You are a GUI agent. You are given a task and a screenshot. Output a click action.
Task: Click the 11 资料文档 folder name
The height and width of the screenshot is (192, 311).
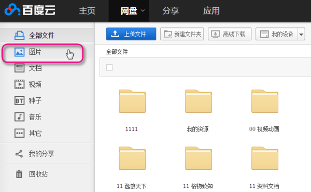pyautogui.click(x=264, y=186)
